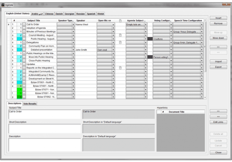Viewport: 232px width, 162px height.
Task: Click the >> button beside Hyperlinks
Action: coord(218,111)
